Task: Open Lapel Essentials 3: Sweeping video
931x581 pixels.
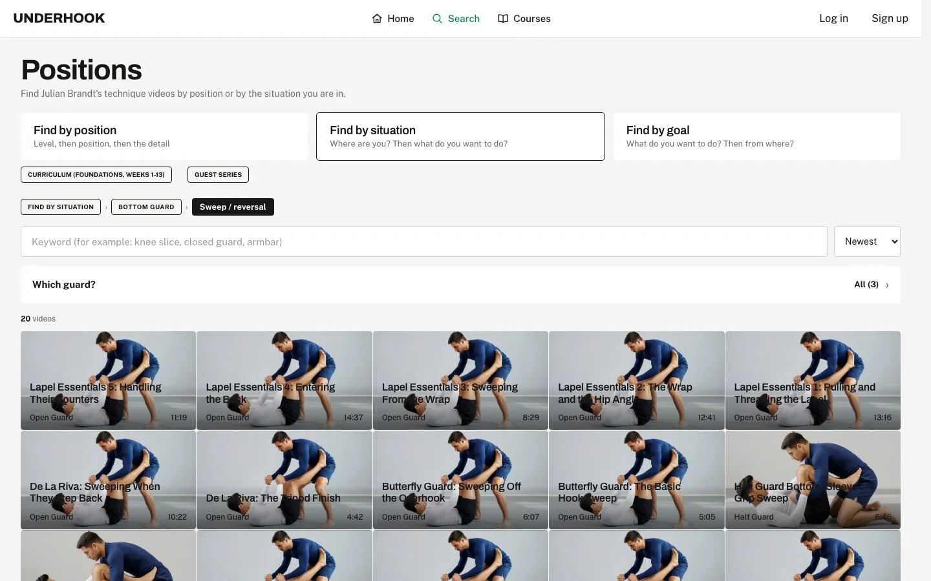Action: tap(460, 380)
